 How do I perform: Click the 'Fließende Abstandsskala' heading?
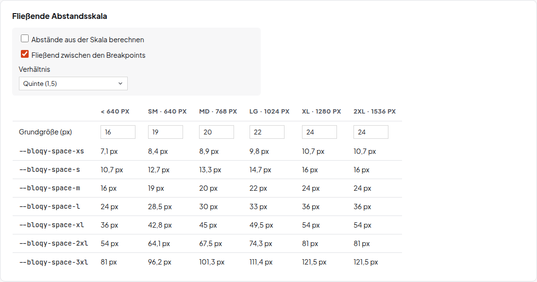(60, 16)
